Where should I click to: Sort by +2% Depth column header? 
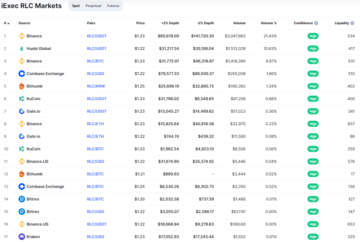[170, 23]
